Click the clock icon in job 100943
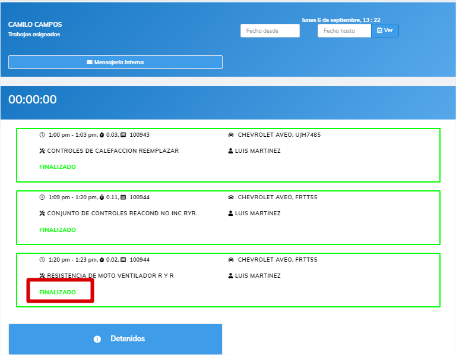Screen dimensions: 456x355 (42, 135)
